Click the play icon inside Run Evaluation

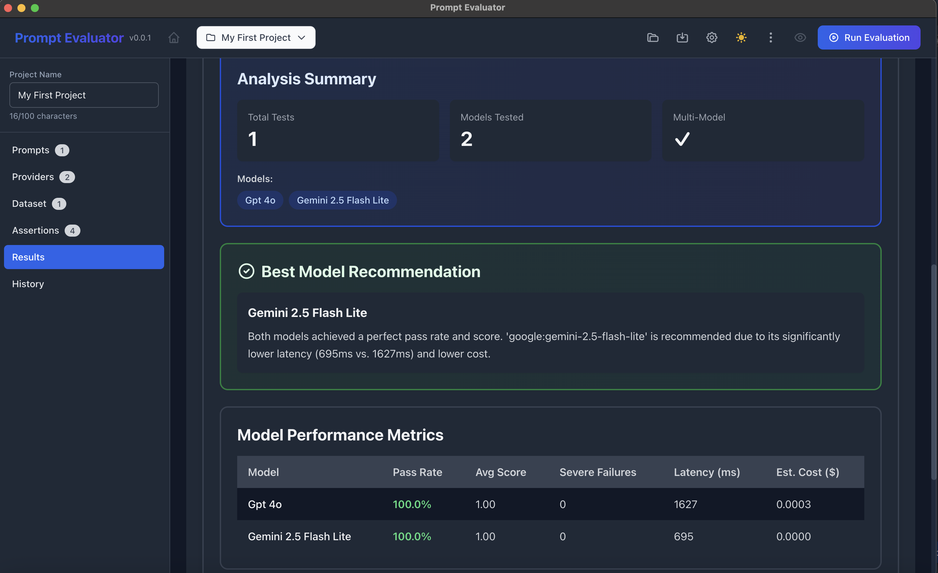tap(834, 37)
